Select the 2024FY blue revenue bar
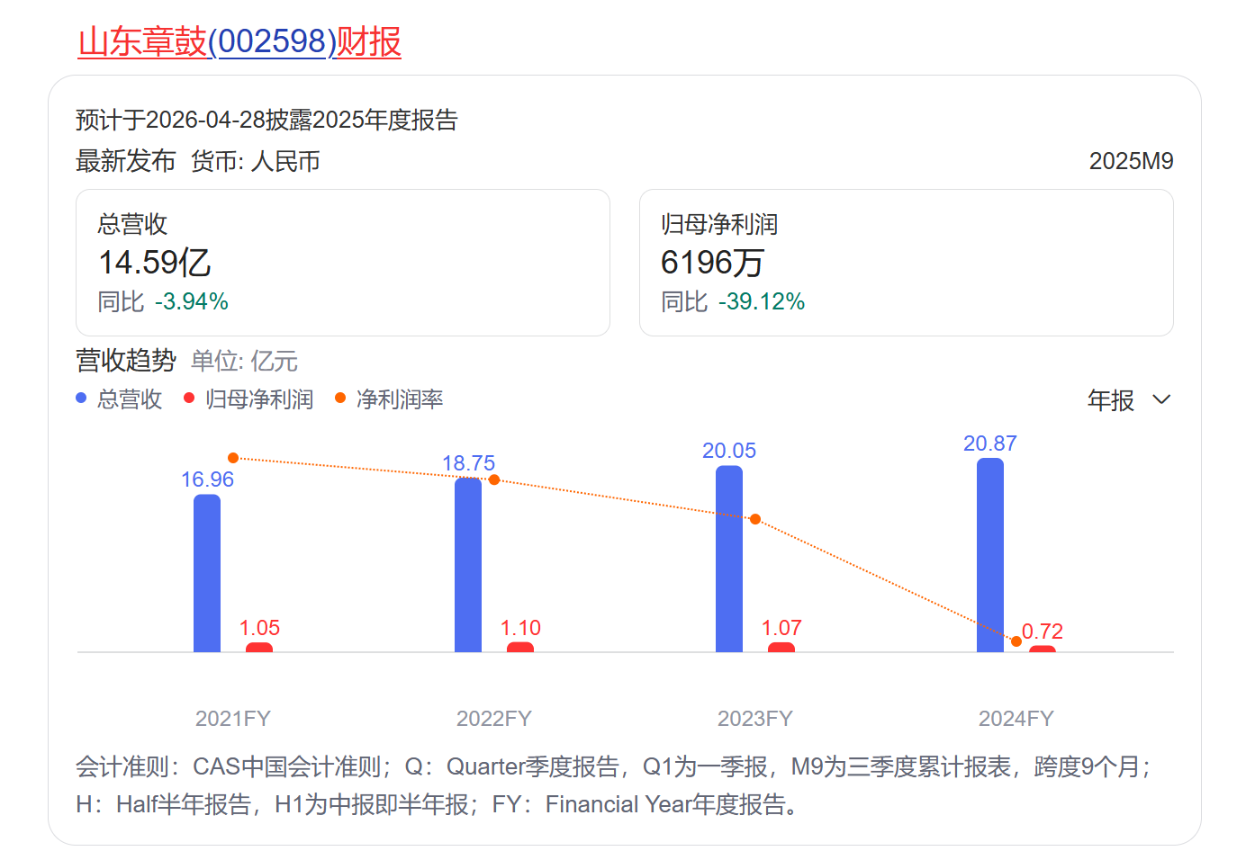The height and width of the screenshot is (860, 1255). 990,555
